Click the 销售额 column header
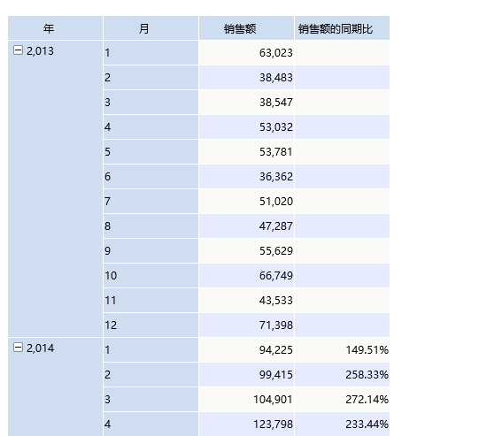This screenshot has width=479, height=436. tap(246, 28)
